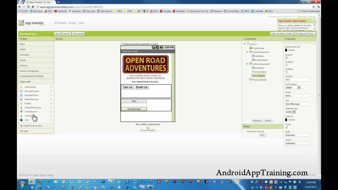This screenshot has height=190, width=338.
Task: Collapse the TableArrangement2 tree node
Action: click(247, 64)
